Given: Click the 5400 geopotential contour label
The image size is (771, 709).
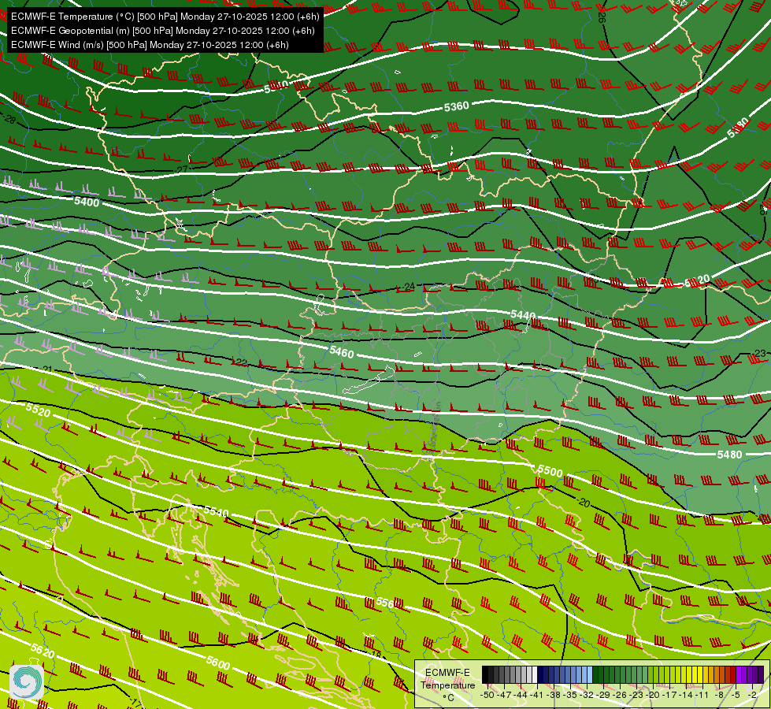Looking at the screenshot, I should tap(87, 202).
